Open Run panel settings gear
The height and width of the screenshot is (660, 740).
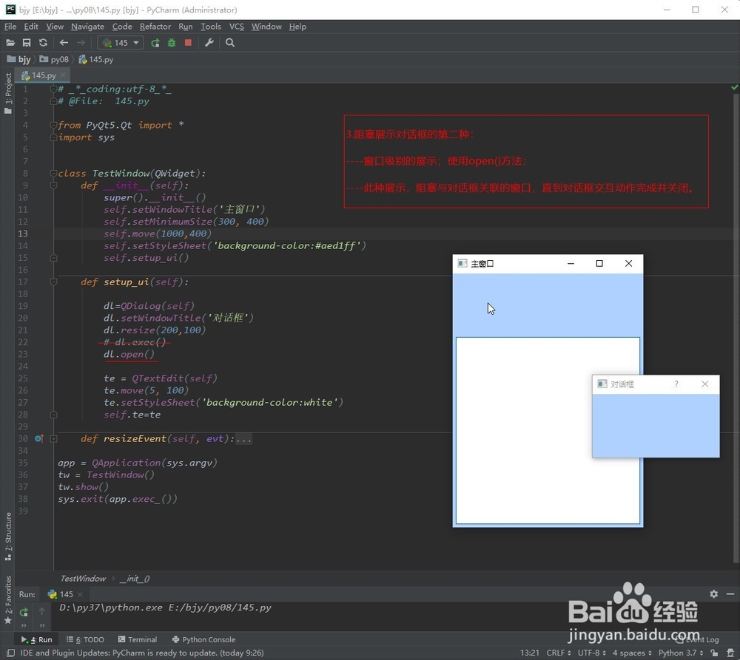tap(713, 594)
